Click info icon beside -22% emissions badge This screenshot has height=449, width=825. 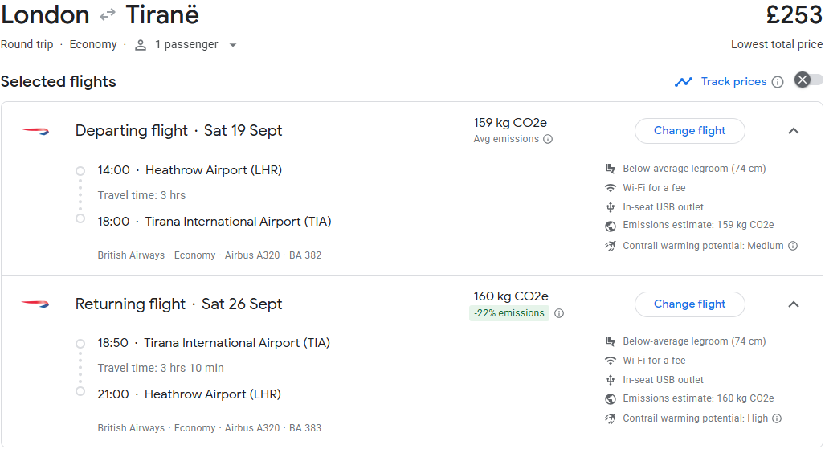tap(559, 313)
